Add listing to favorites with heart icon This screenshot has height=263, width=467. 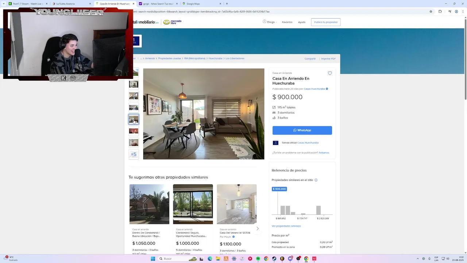pyautogui.click(x=330, y=73)
